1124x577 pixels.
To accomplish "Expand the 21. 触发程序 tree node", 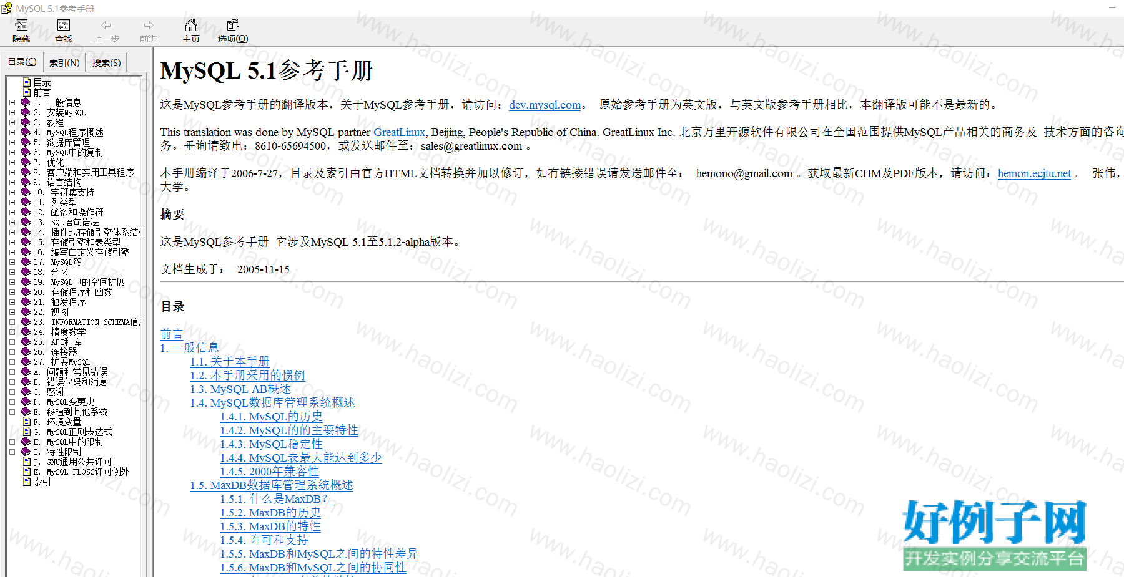I will (x=12, y=302).
